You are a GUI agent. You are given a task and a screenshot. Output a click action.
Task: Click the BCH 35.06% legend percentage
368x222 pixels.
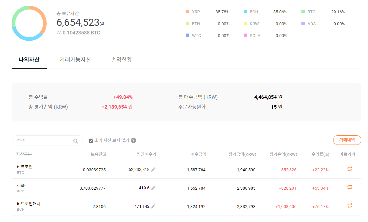280,12
